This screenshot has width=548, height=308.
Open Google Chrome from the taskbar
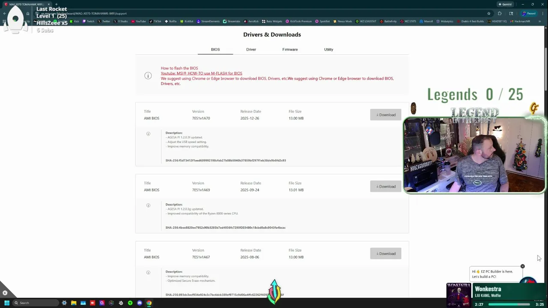tap(149, 303)
